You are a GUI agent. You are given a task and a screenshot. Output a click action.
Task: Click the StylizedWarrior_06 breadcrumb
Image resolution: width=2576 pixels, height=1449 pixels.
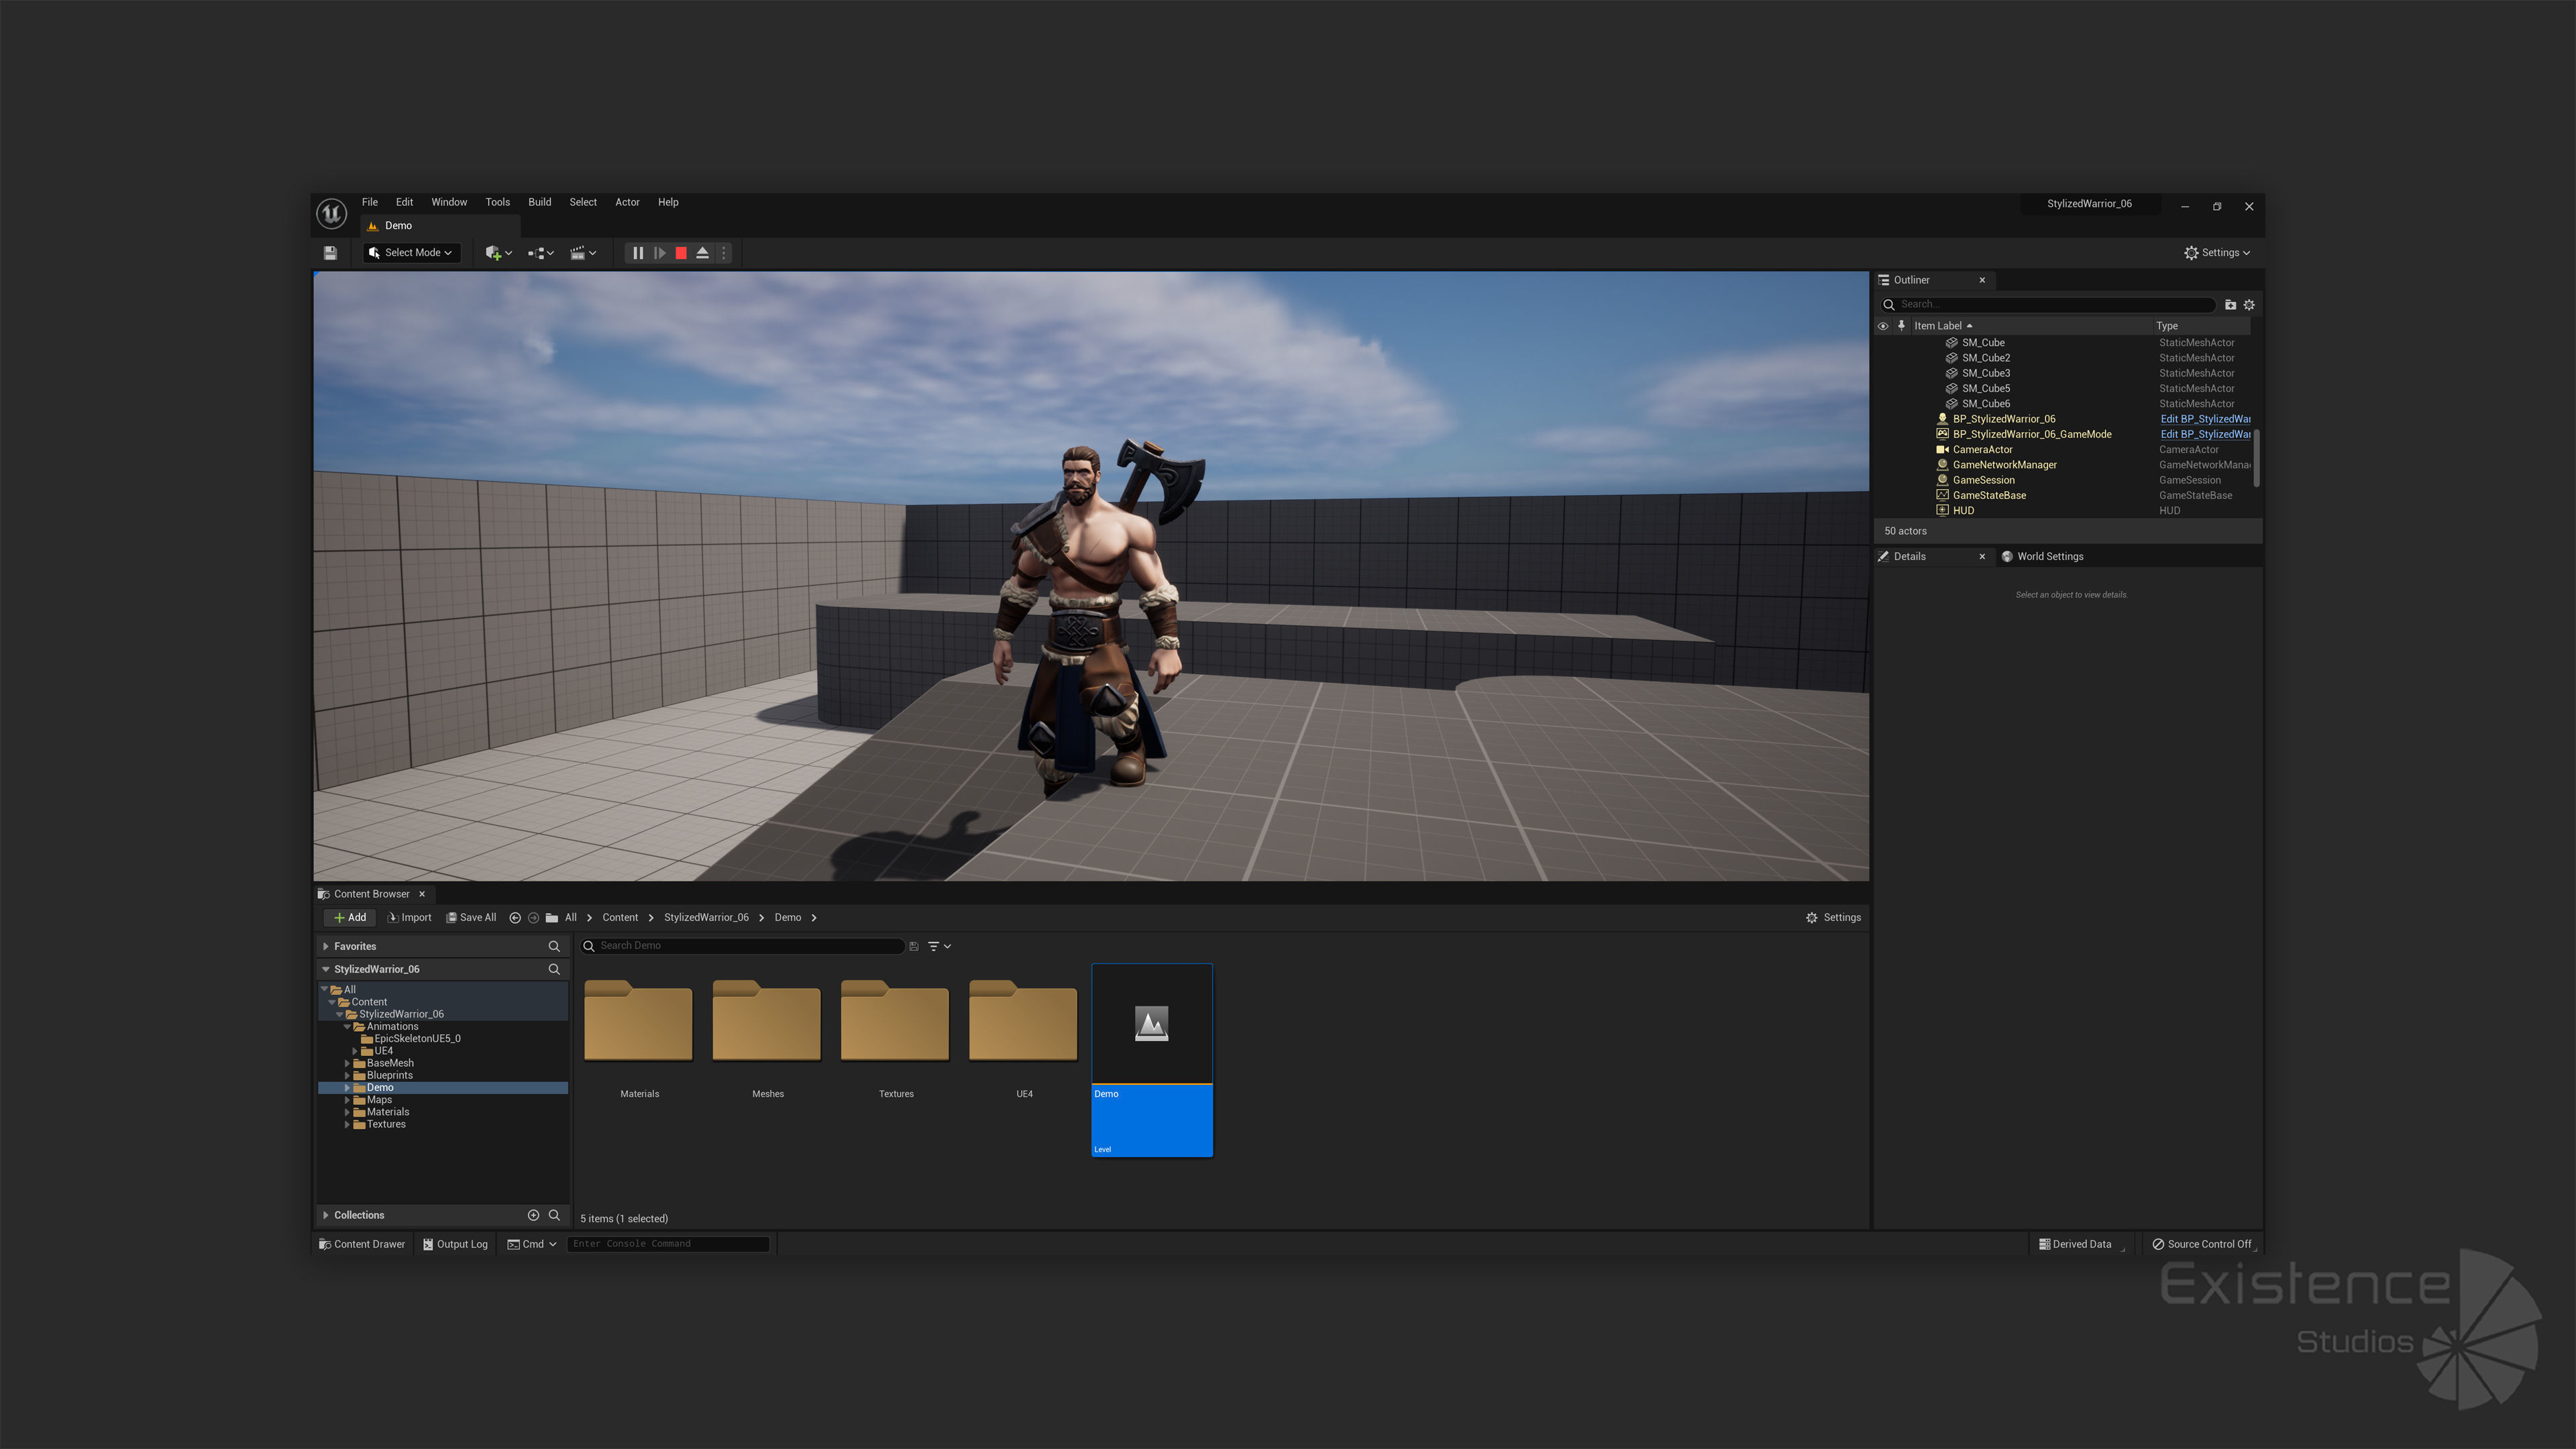[x=706, y=918]
